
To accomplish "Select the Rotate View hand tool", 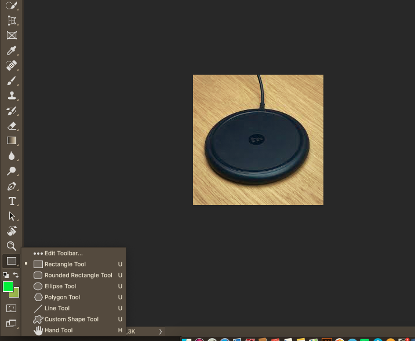I will pos(12,231).
